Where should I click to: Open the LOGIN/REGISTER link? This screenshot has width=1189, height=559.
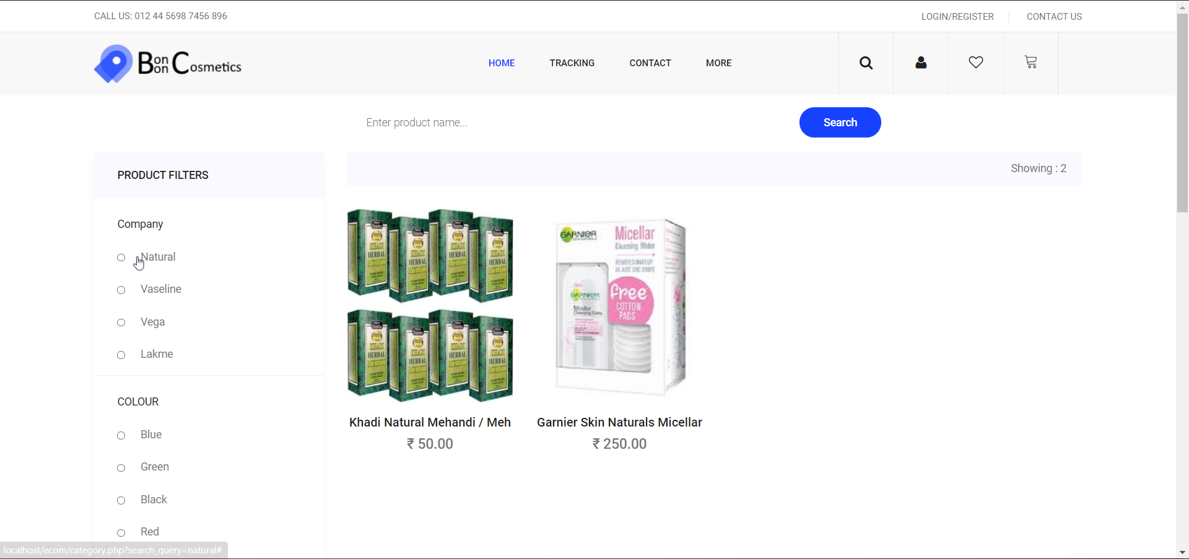(x=957, y=17)
